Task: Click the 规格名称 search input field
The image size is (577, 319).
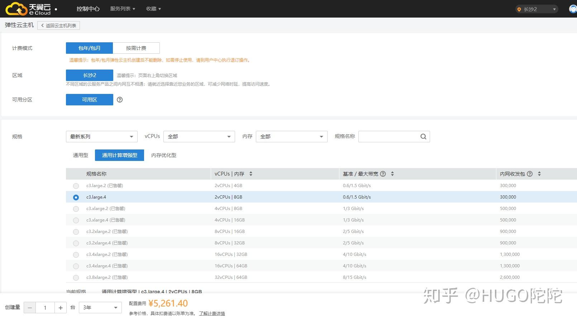Action: coord(394,137)
